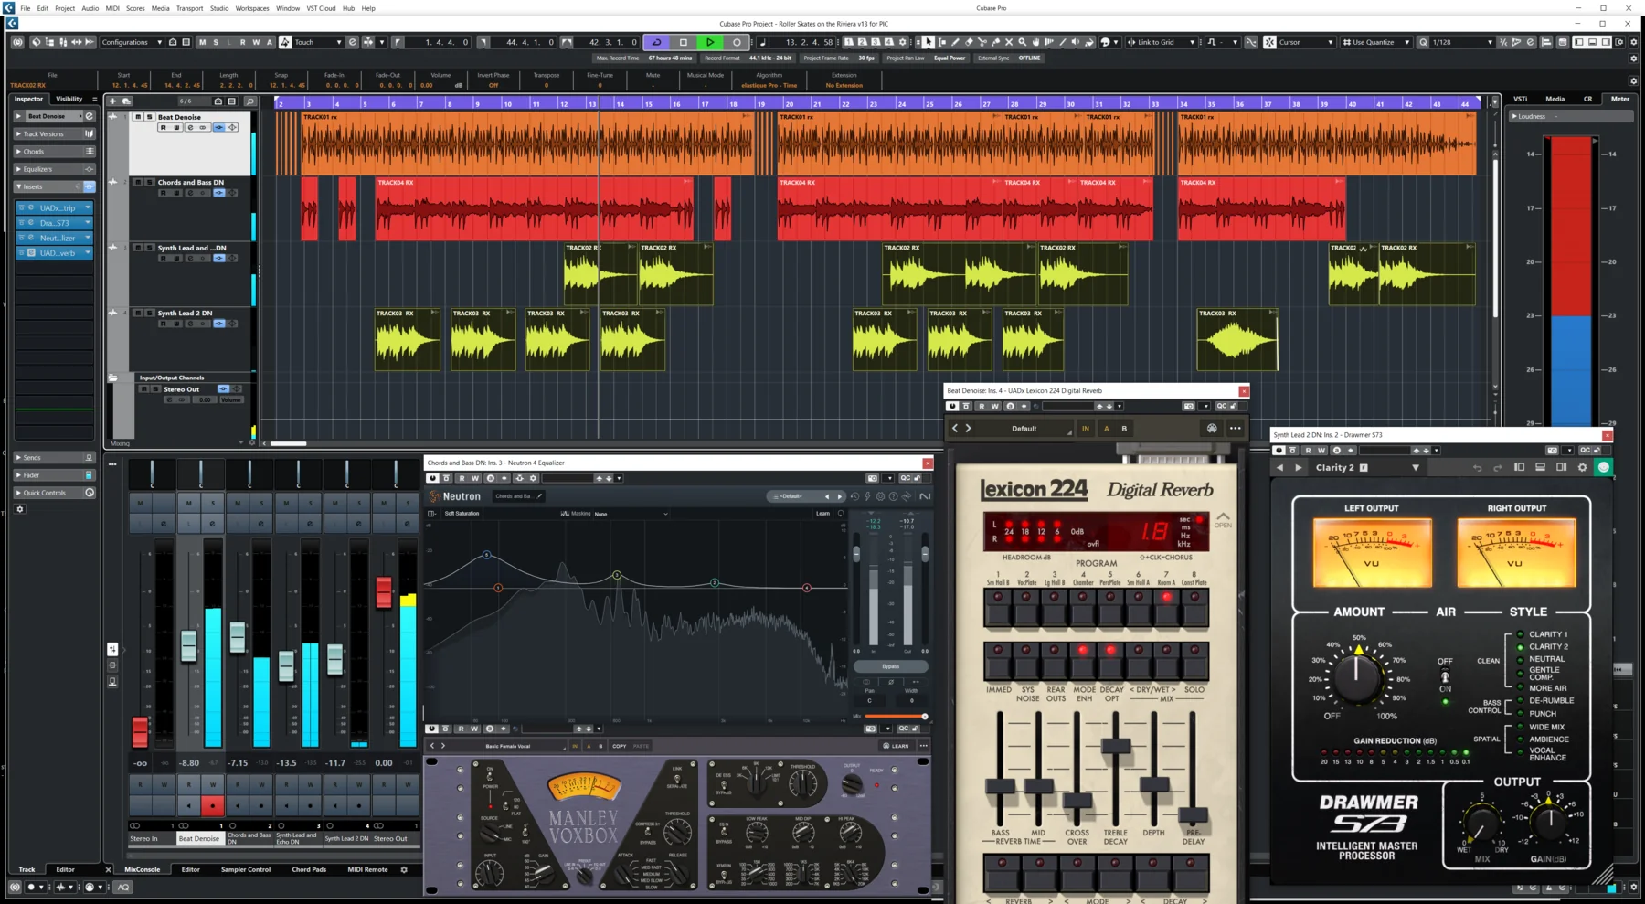Select the Range Selection tool
The image size is (1645, 904).
[x=942, y=42]
